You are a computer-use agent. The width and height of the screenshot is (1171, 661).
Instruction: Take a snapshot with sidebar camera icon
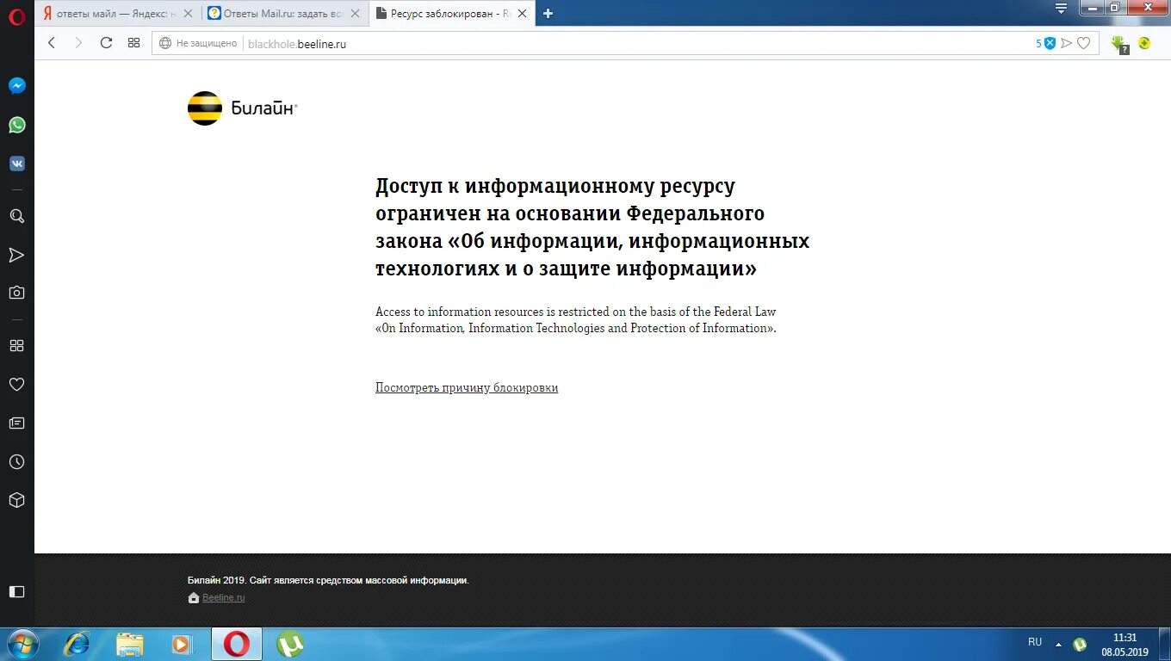click(x=17, y=293)
